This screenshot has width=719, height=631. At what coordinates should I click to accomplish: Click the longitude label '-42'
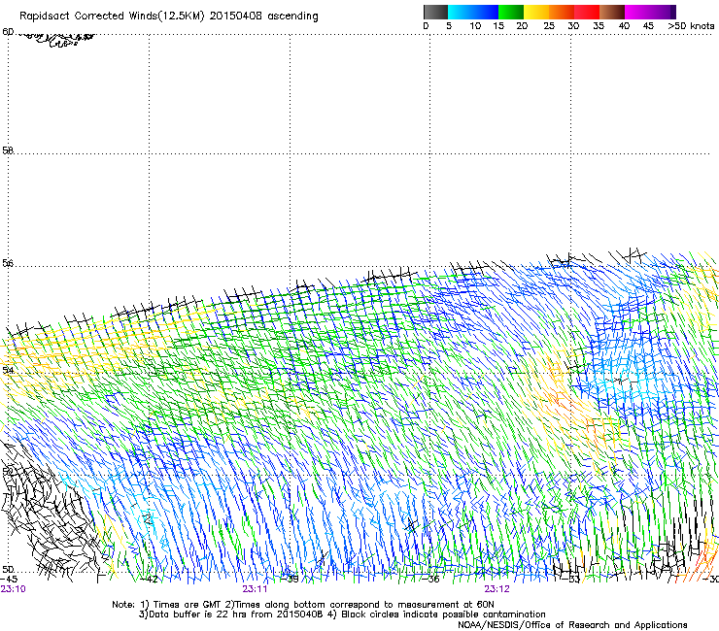tap(149, 580)
